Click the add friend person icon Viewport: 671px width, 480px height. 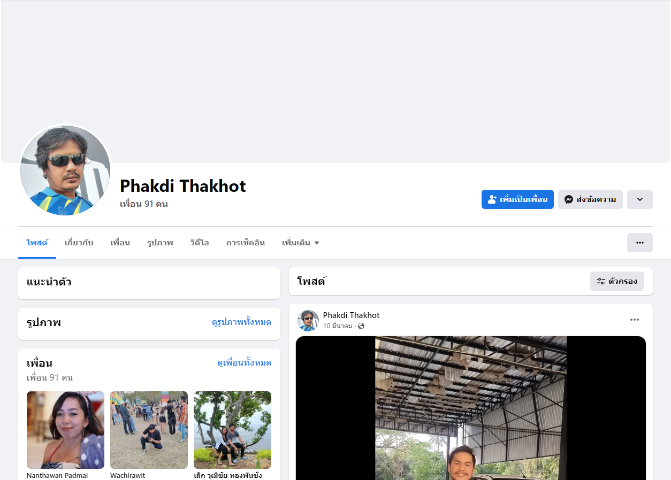[x=492, y=199]
